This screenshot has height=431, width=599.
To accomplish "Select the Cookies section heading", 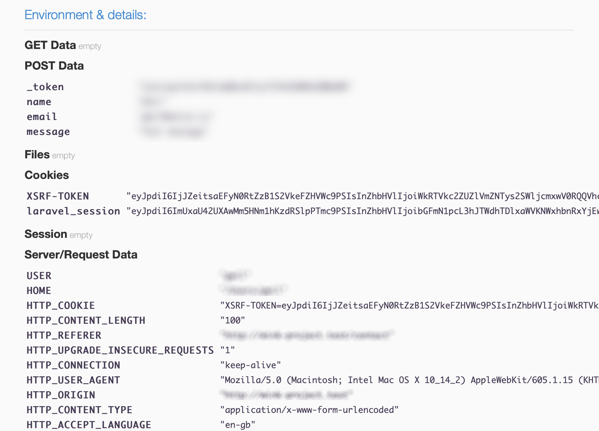I will pyautogui.click(x=47, y=175).
